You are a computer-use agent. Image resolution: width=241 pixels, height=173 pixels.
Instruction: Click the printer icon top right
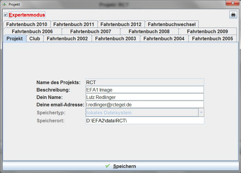click(x=233, y=15)
